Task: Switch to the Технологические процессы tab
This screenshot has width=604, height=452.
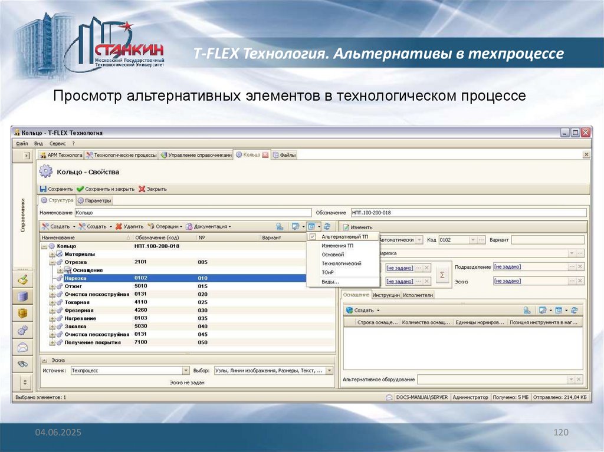Action: 122,155
